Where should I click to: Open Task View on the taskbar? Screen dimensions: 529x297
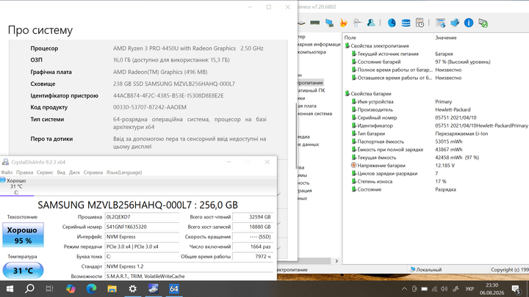[x=50, y=289]
